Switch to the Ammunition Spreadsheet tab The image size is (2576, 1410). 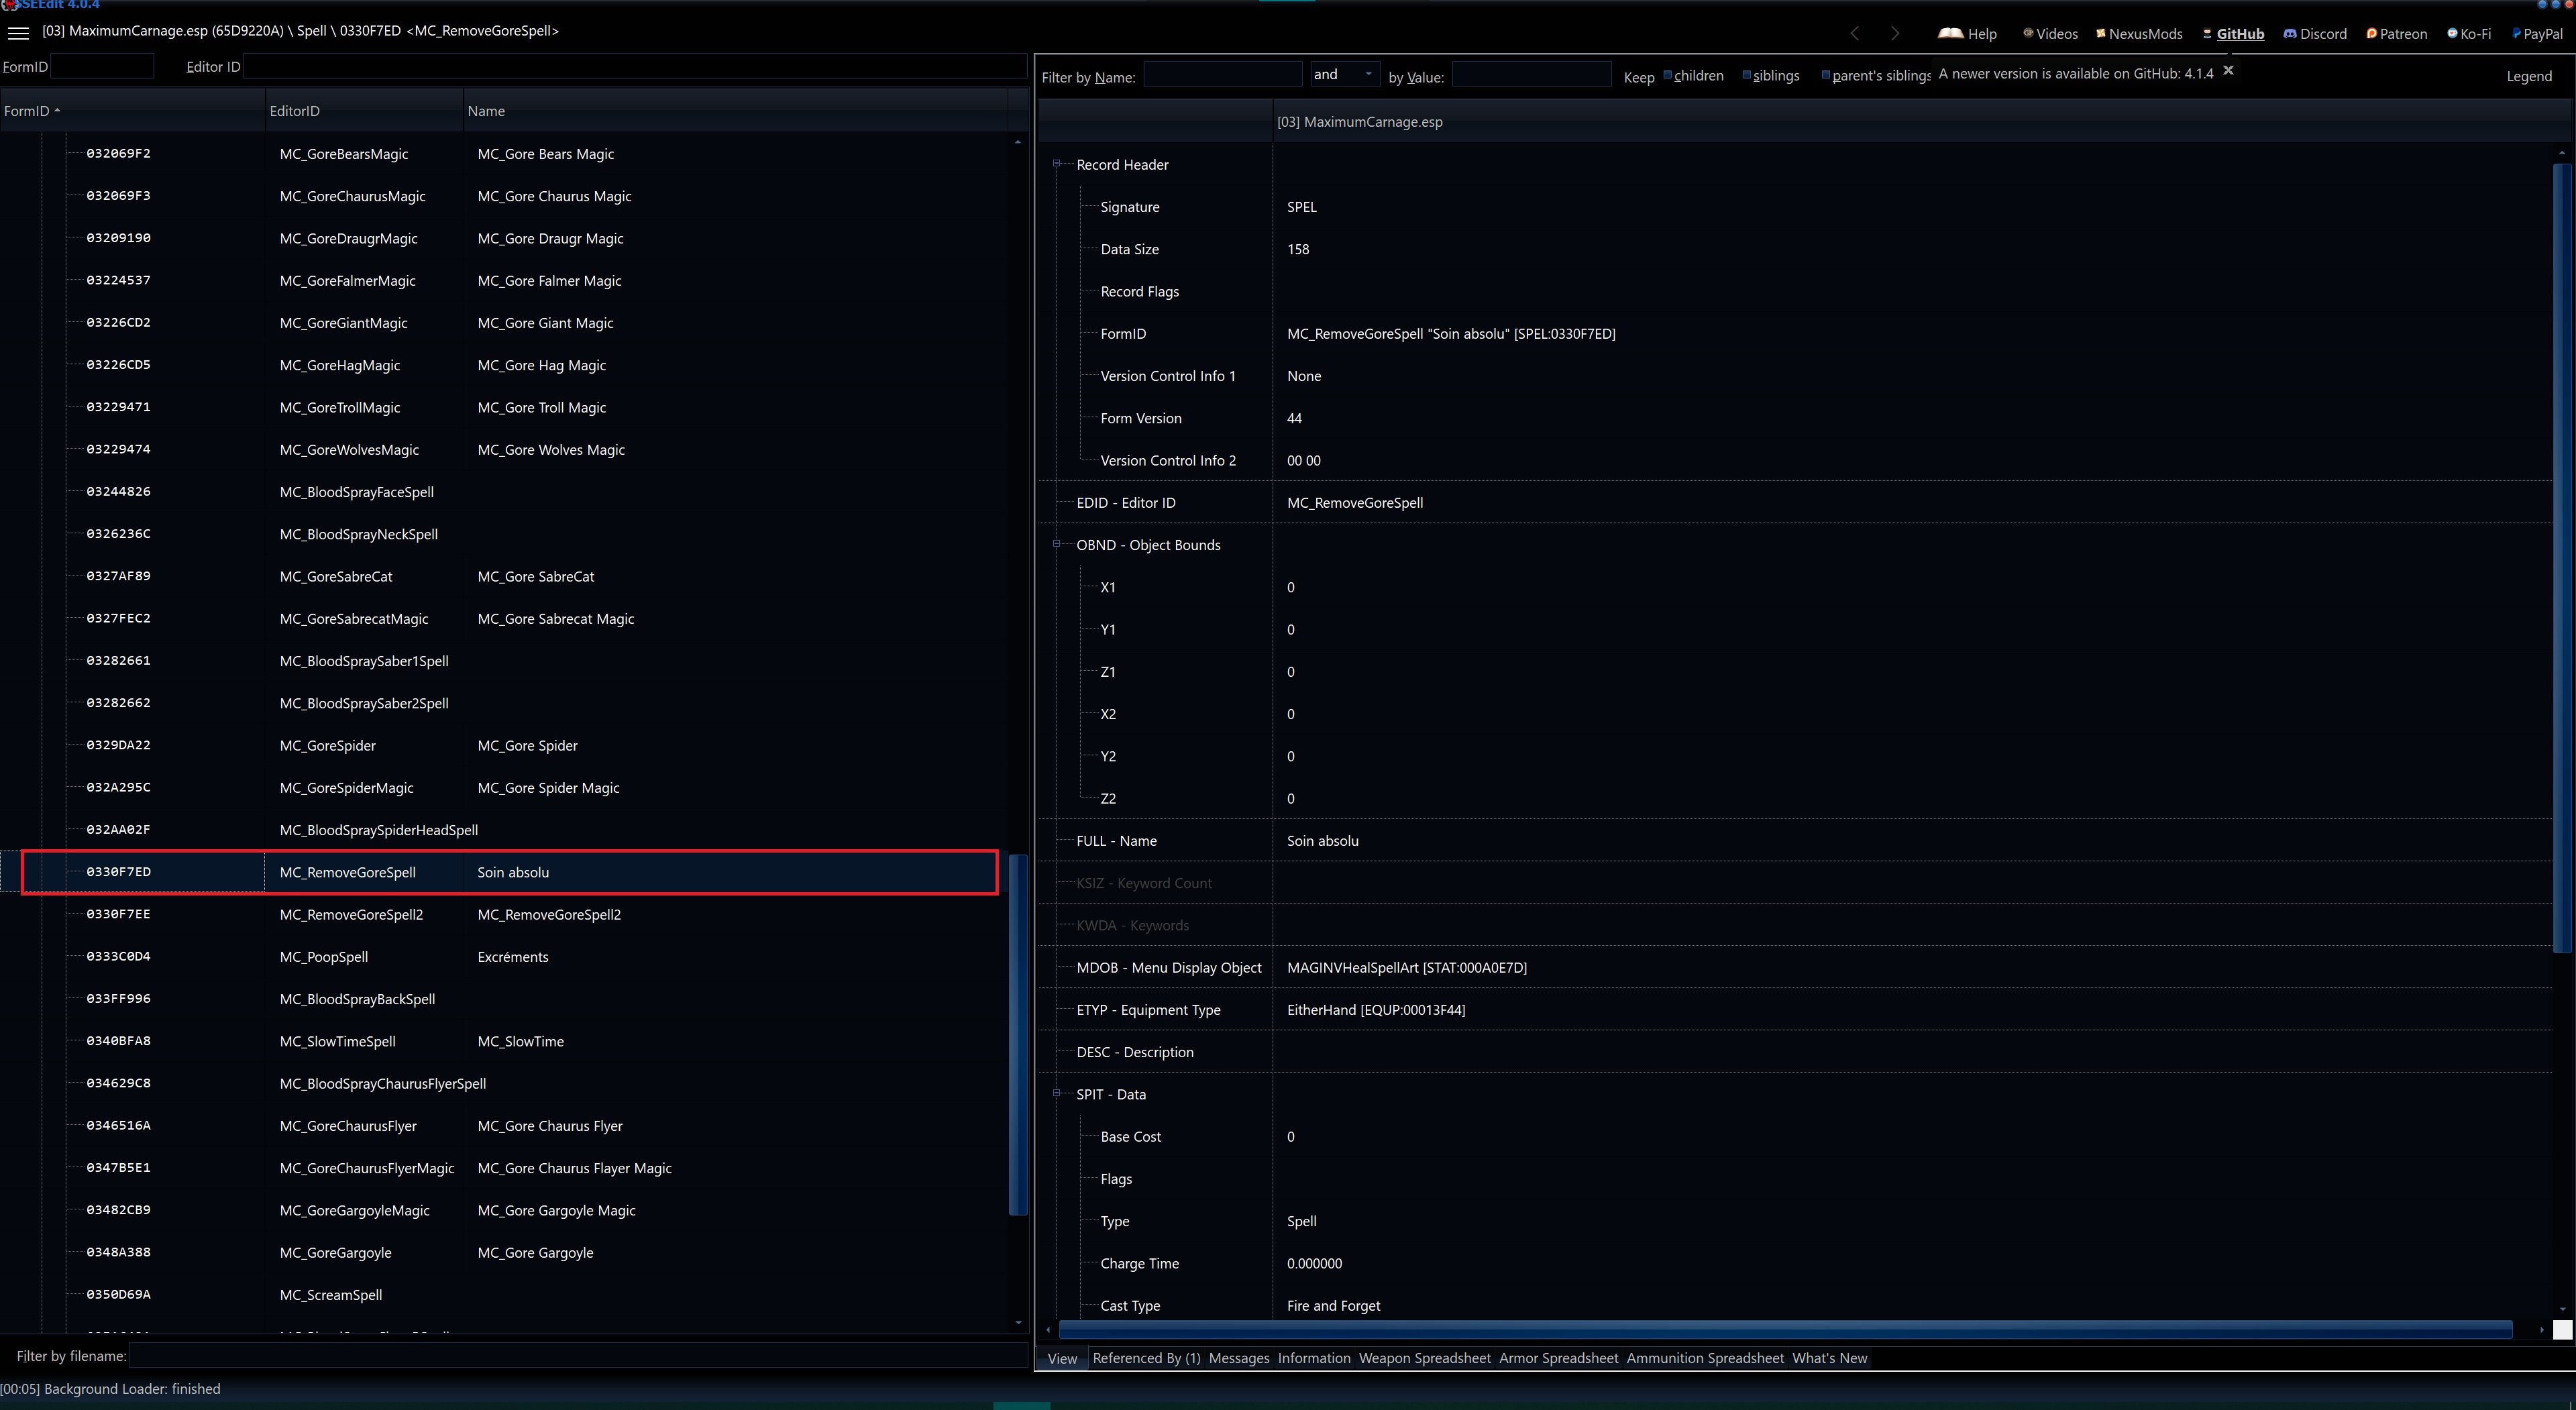coord(1705,1358)
